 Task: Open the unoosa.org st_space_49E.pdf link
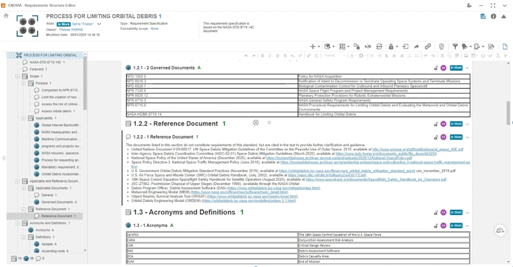tap(418, 149)
